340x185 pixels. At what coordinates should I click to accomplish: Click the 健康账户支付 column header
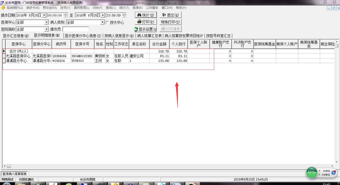click(221, 44)
